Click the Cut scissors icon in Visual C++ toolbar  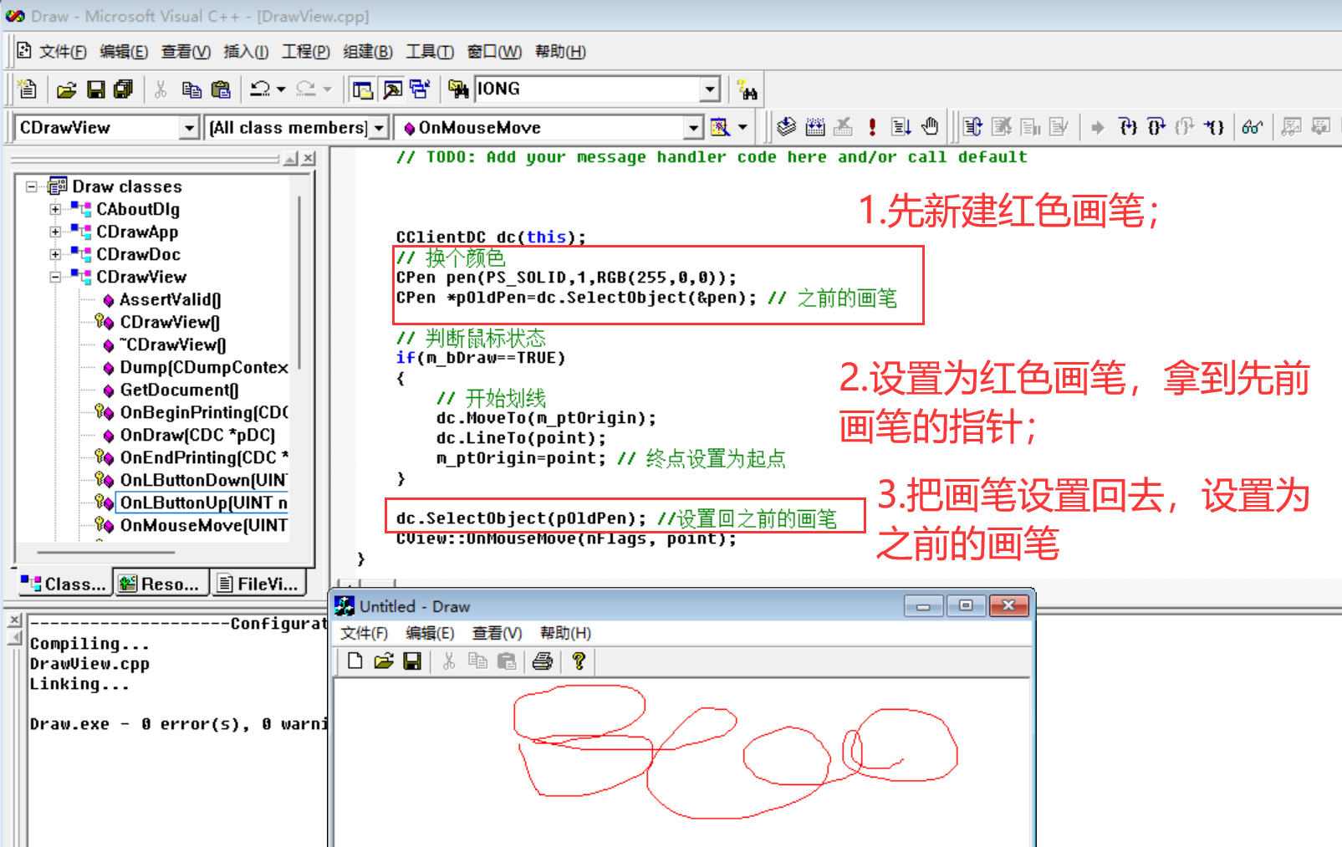[x=161, y=89]
